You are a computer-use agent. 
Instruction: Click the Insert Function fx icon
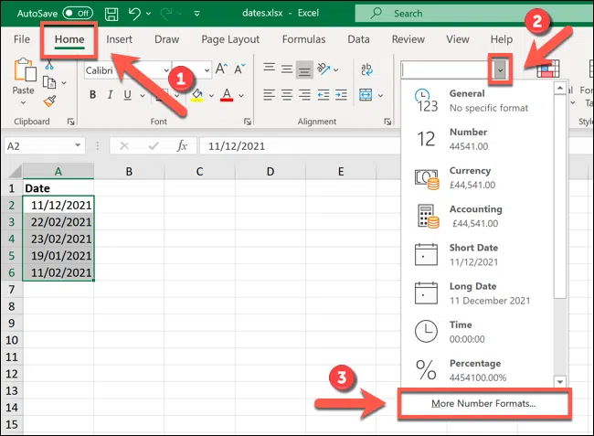[x=182, y=145]
